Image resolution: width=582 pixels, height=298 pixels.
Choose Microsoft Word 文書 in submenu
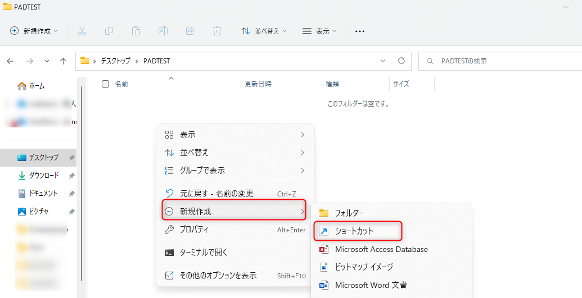391,285
